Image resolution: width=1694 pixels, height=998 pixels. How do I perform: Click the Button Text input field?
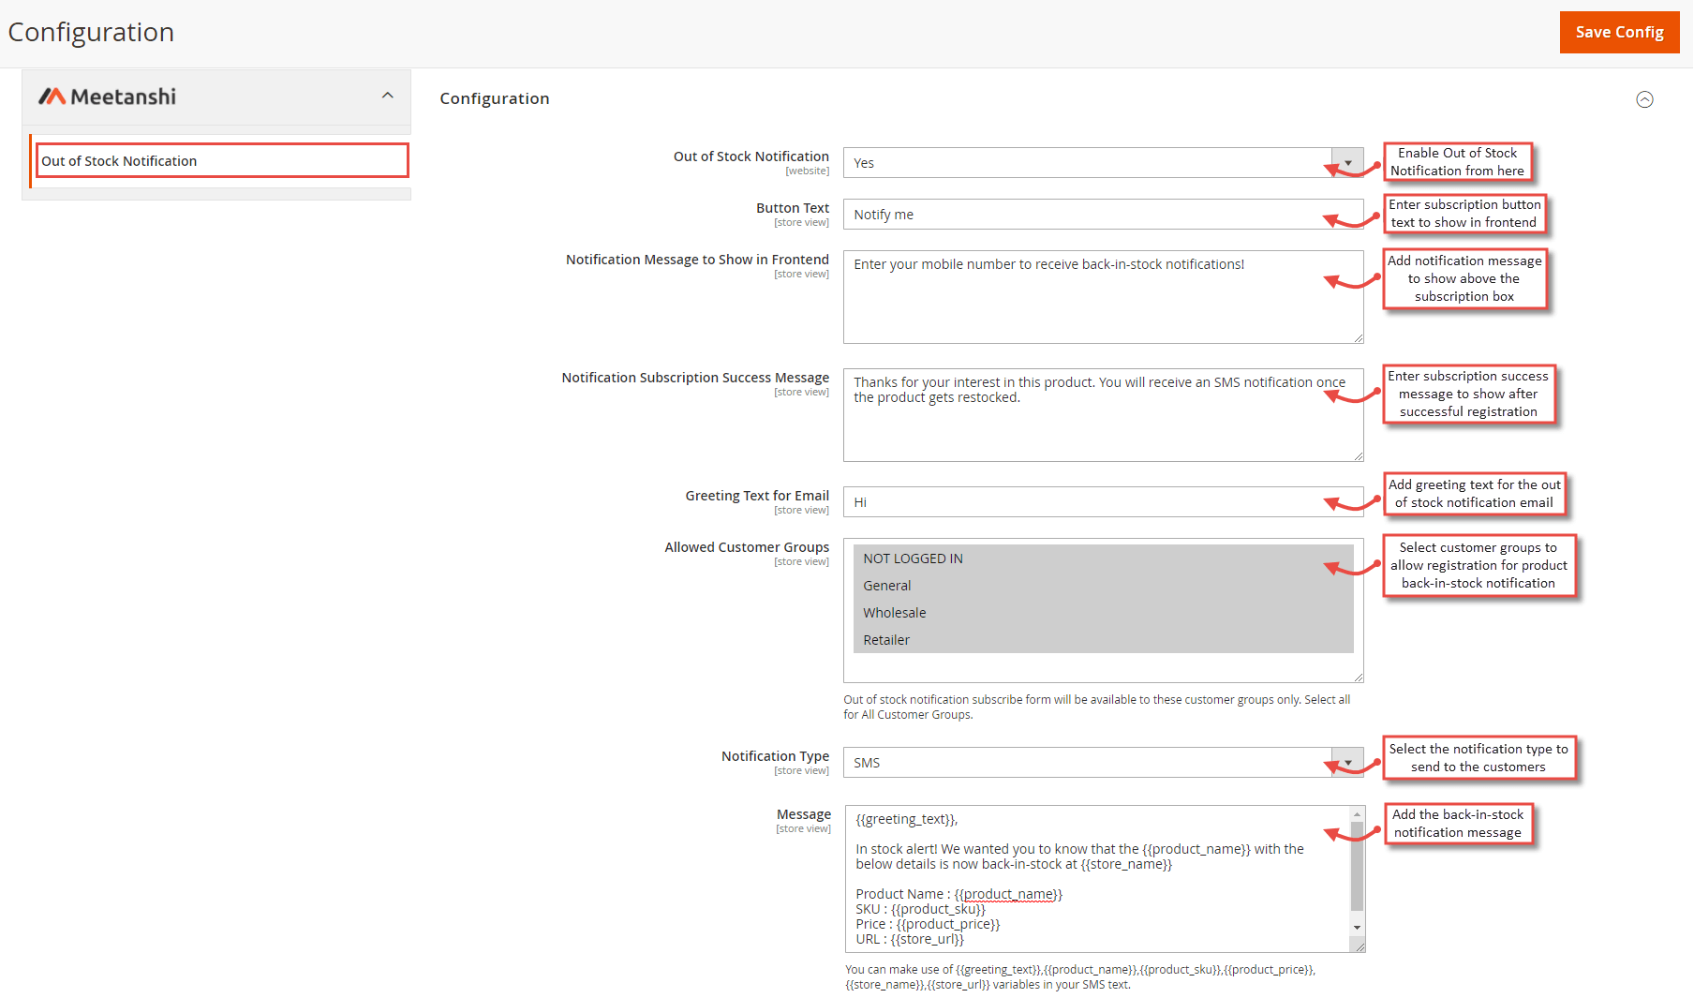[x=1103, y=215]
